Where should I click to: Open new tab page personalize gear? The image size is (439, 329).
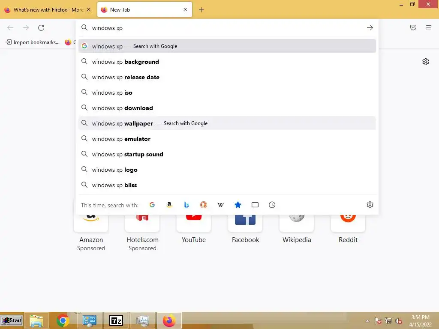pyautogui.click(x=426, y=62)
